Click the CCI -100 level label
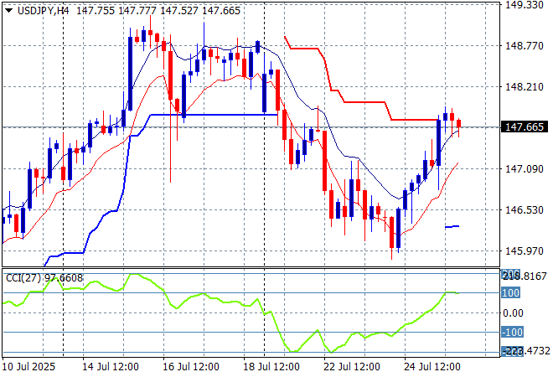Image resolution: width=553 pixels, height=377 pixels. [x=512, y=333]
